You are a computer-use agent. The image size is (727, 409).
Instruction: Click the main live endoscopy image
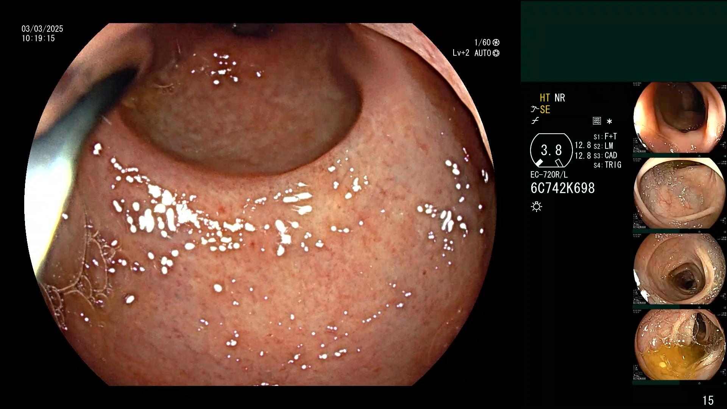(261, 204)
